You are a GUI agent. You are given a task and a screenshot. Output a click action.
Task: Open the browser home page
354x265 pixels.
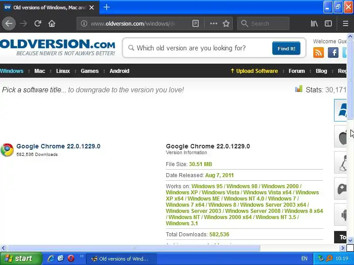52,23
